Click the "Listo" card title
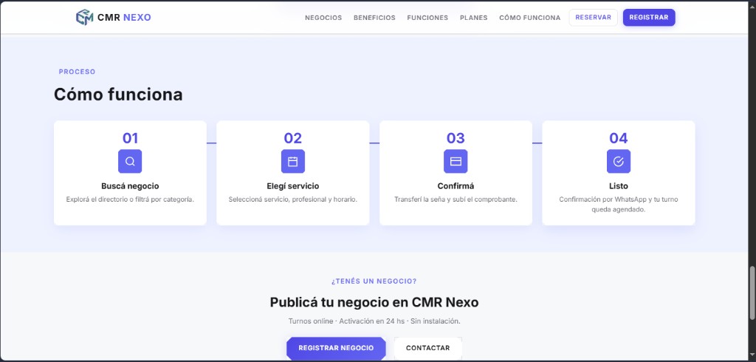 tap(619, 186)
